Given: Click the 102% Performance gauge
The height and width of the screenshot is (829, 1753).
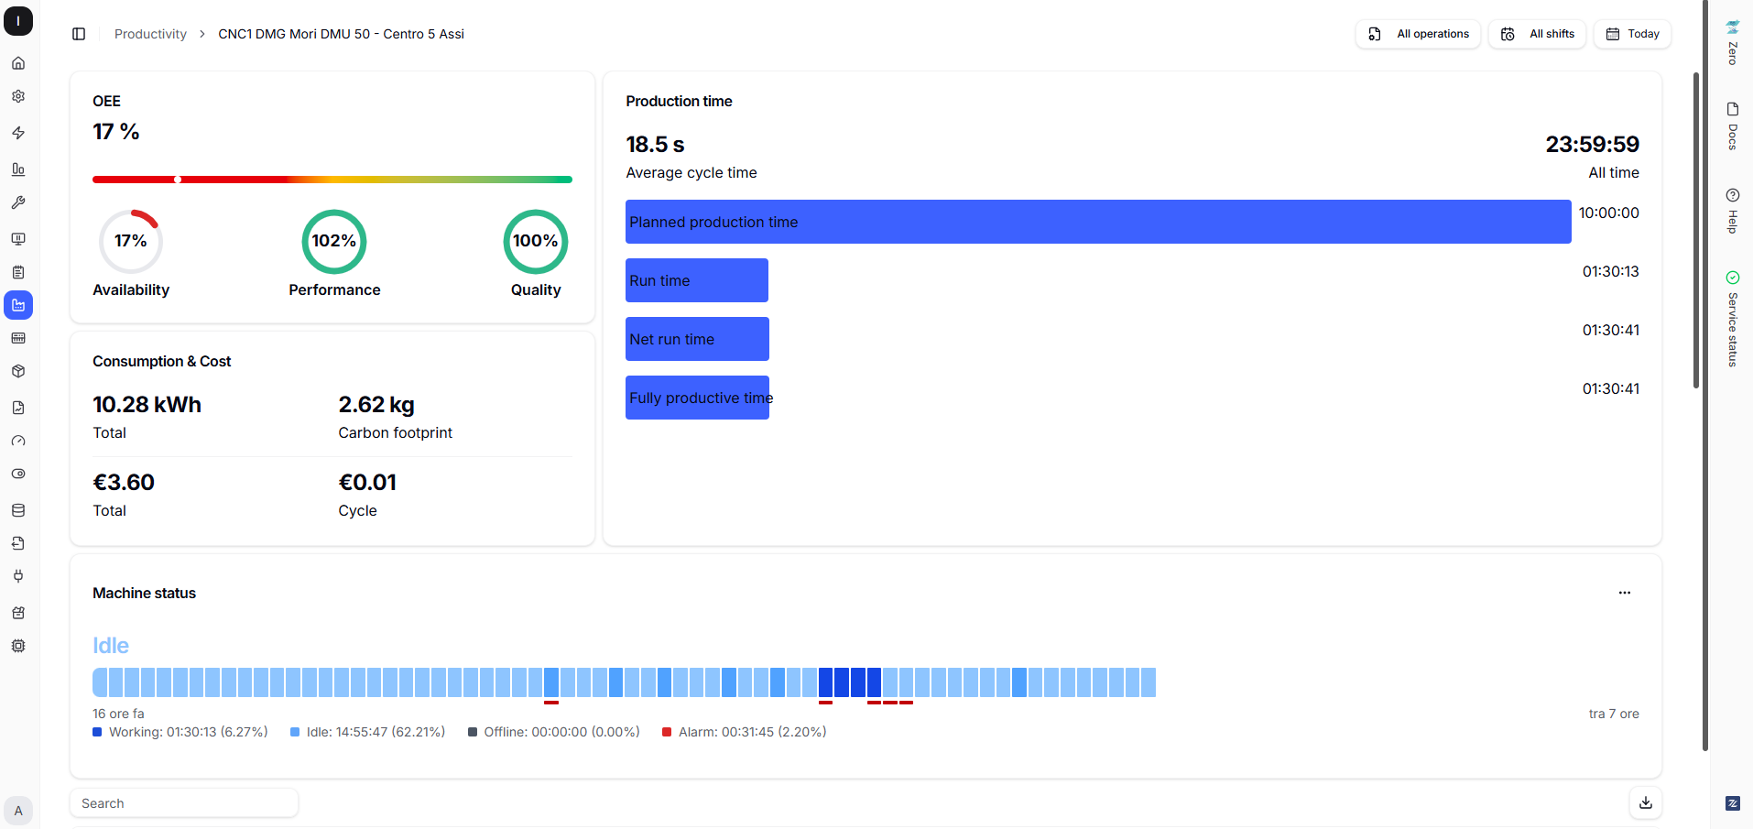Looking at the screenshot, I should (334, 242).
